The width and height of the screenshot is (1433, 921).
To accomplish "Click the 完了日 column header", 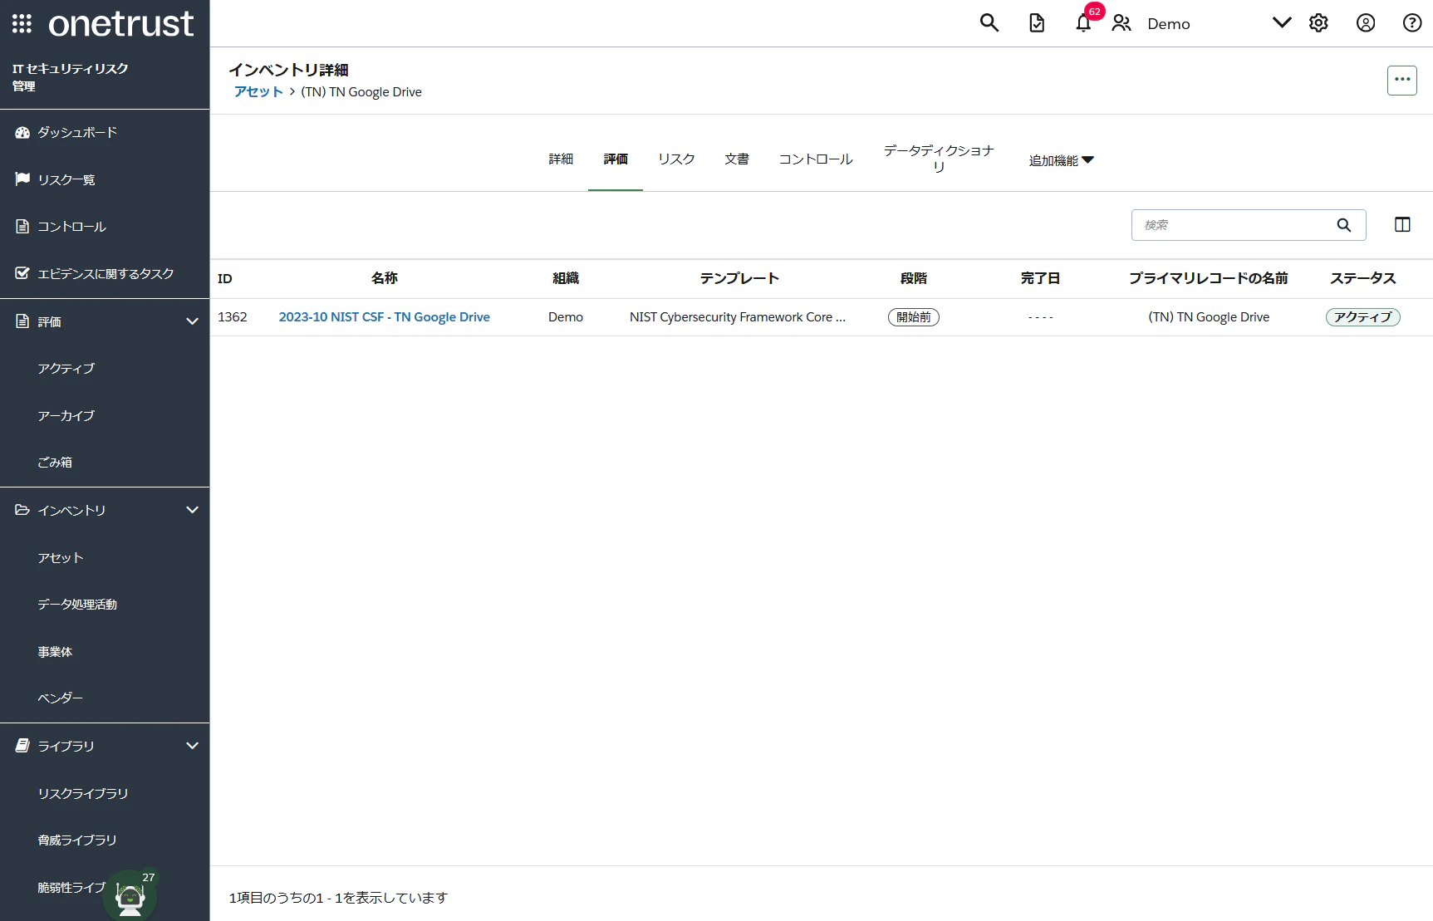I will [1040, 279].
